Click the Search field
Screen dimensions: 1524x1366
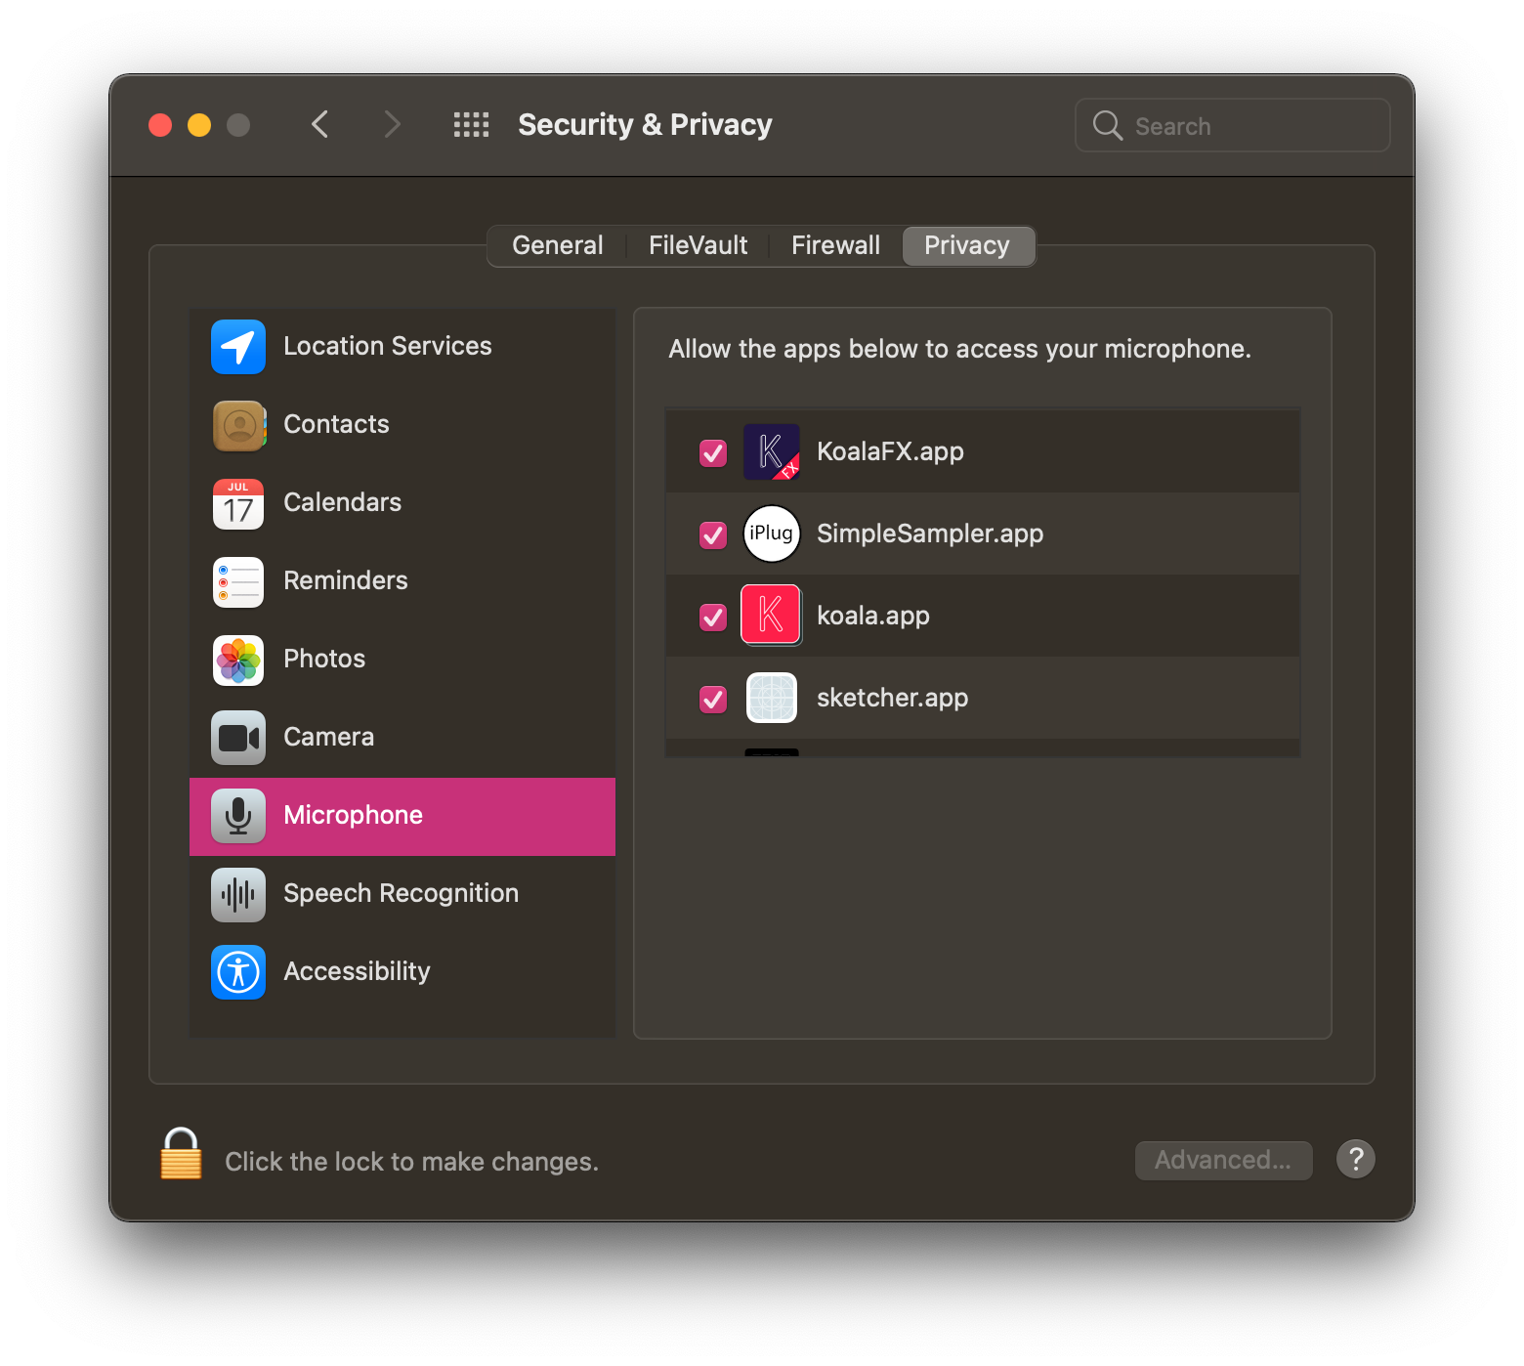[1233, 126]
